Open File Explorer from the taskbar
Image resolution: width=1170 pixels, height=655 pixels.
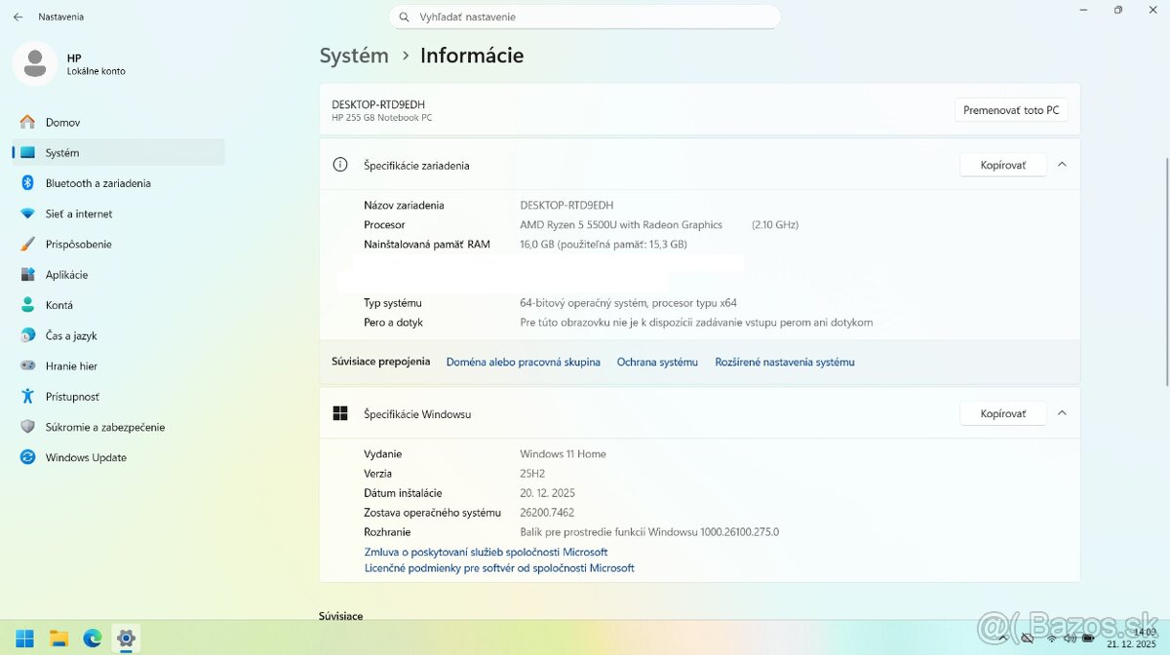point(58,638)
